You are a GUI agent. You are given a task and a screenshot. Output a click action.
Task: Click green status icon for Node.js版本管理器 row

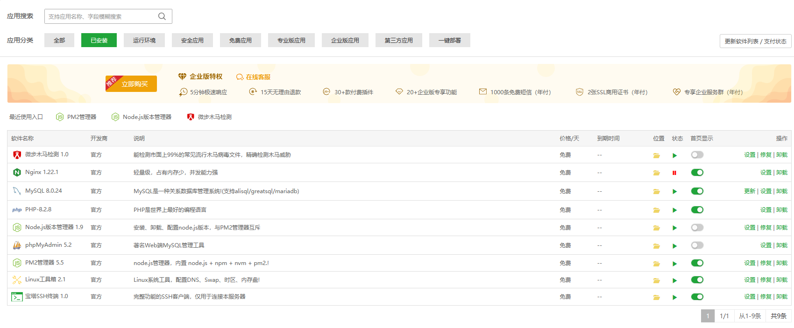(674, 228)
